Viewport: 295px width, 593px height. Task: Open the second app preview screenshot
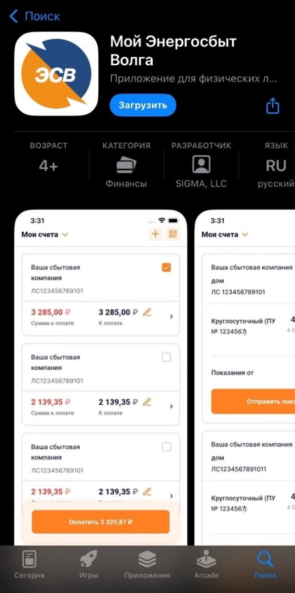(245, 378)
